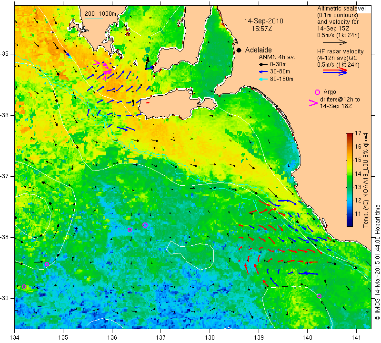Click the dark red top of the temperature colorbar
The width and height of the screenshot is (381, 343).
(x=350, y=135)
